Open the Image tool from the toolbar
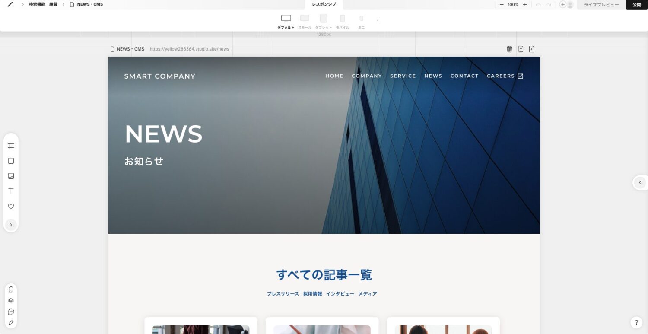The height and width of the screenshot is (334, 648). [11, 176]
